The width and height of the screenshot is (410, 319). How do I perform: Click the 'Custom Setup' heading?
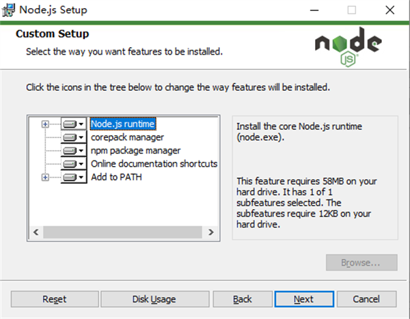[x=53, y=33]
